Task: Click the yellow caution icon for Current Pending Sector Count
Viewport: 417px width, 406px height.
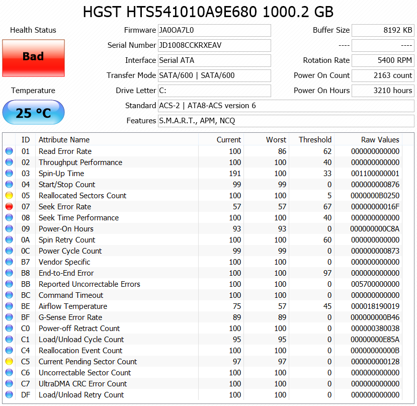Action: [x=9, y=362]
